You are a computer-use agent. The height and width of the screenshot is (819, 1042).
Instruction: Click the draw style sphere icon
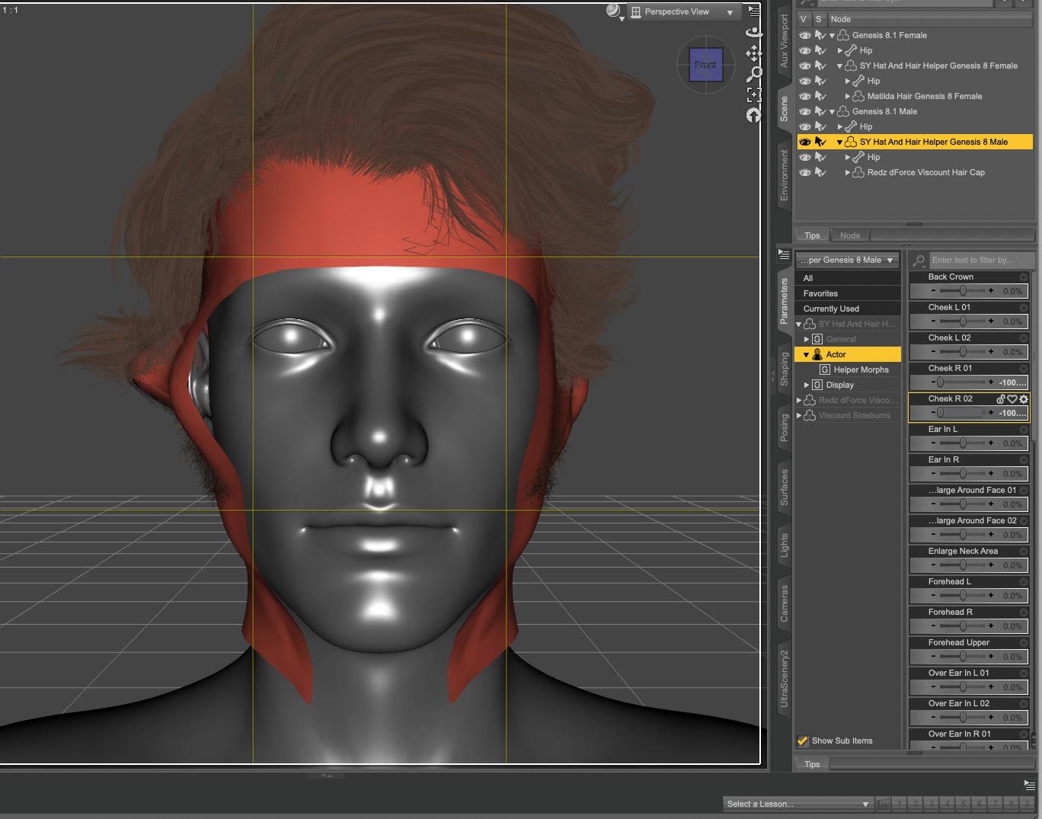613,11
